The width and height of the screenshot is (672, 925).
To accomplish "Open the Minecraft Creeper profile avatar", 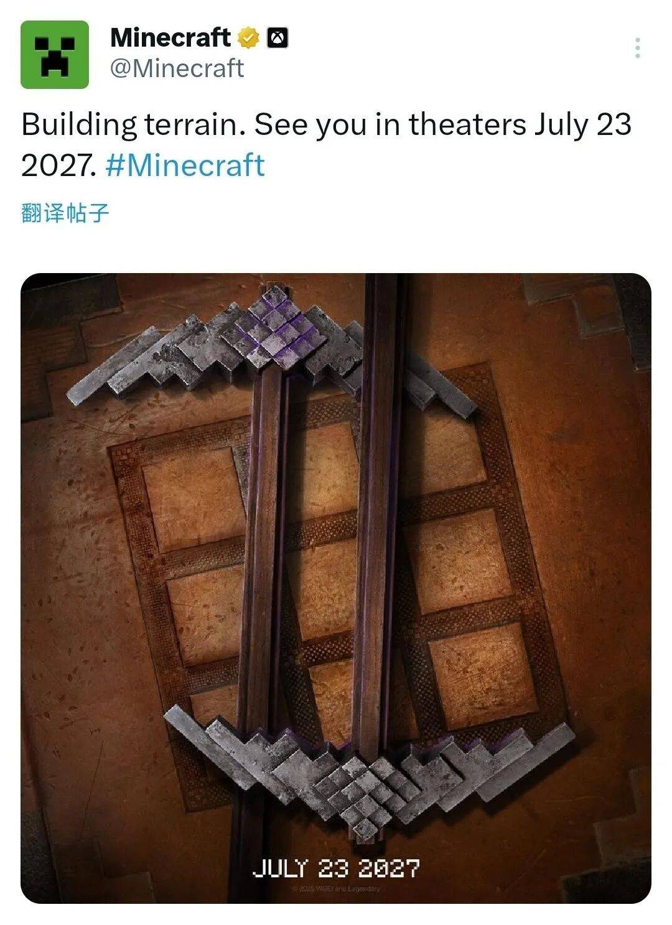I will pyautogui.click(x=55, y=55).
